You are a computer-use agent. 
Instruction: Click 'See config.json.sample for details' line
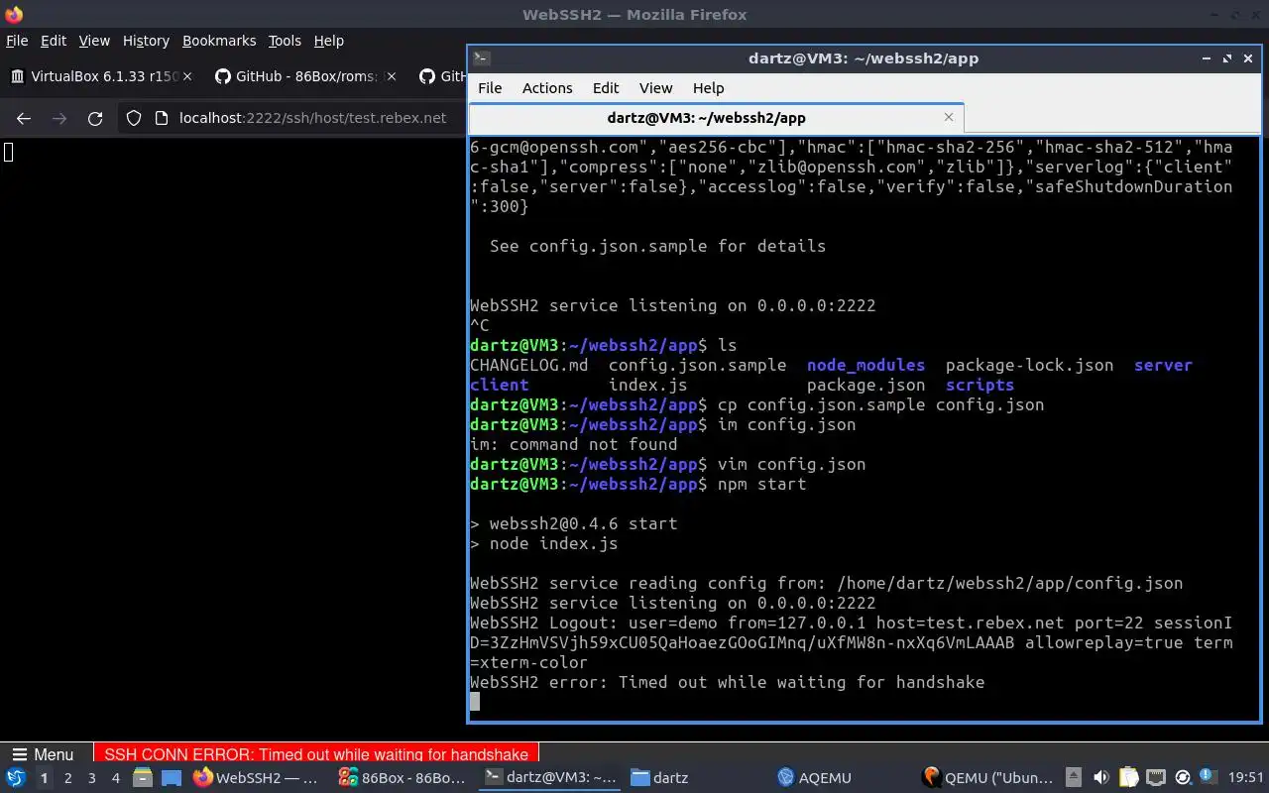click(657, 246)
